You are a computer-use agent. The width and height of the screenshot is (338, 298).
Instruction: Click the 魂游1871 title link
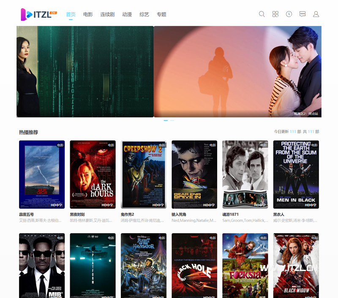pos(231,215)
